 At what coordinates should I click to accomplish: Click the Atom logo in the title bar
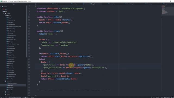[1, 1]
